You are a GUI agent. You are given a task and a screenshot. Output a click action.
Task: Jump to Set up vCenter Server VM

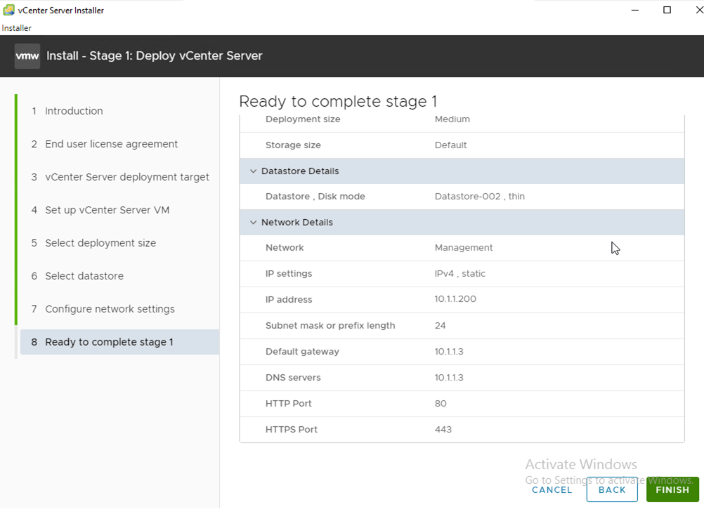click(x=107, y=210)
